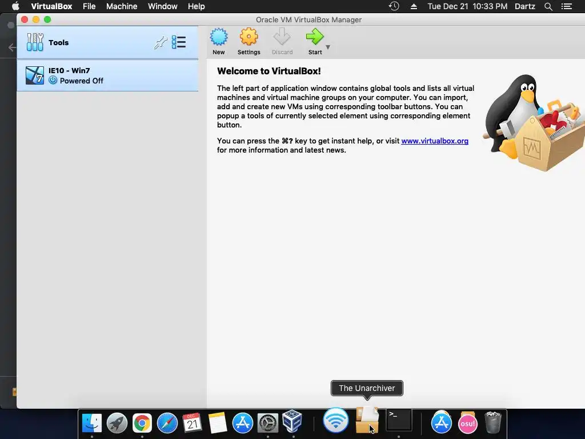Open System Preferences from the Dock

268,424
